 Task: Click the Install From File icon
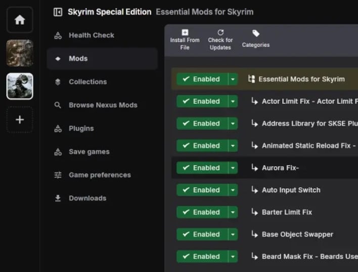pos(185,32)
